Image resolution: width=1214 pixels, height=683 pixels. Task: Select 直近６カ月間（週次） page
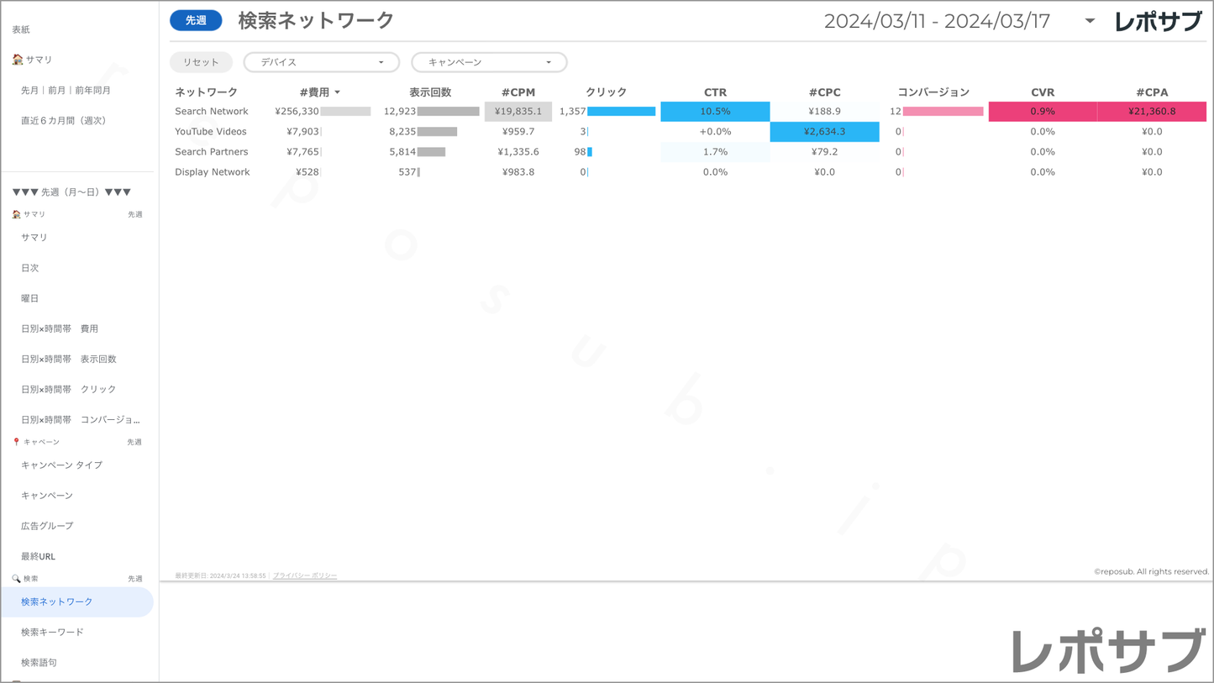pos(63,120)
